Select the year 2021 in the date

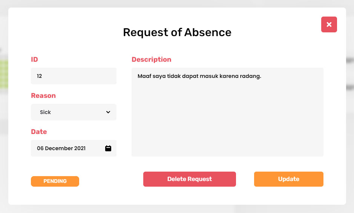(x=80, y=148)
